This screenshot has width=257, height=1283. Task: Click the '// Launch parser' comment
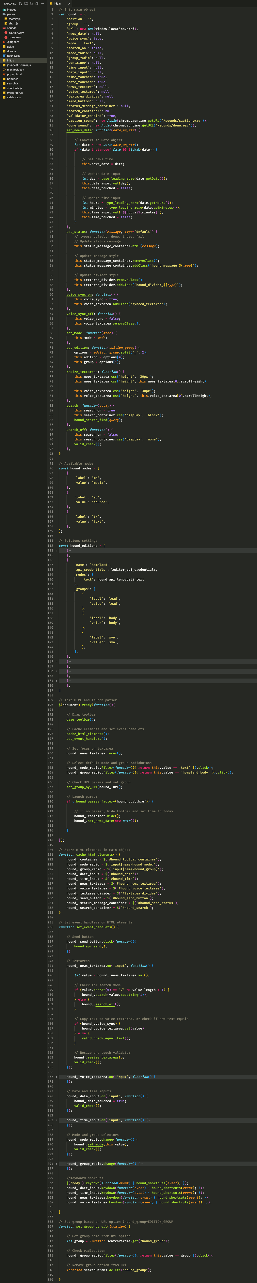click(x=82, y=796)
